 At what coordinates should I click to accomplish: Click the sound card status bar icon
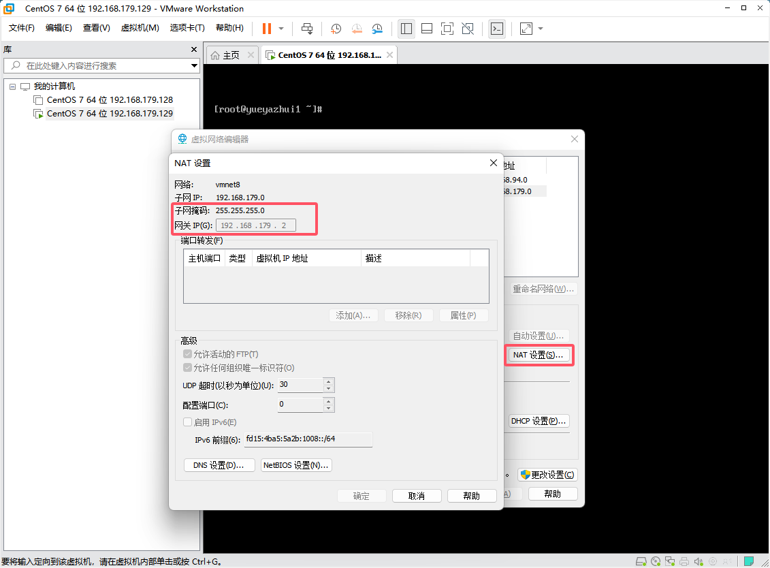pos(699,561)
